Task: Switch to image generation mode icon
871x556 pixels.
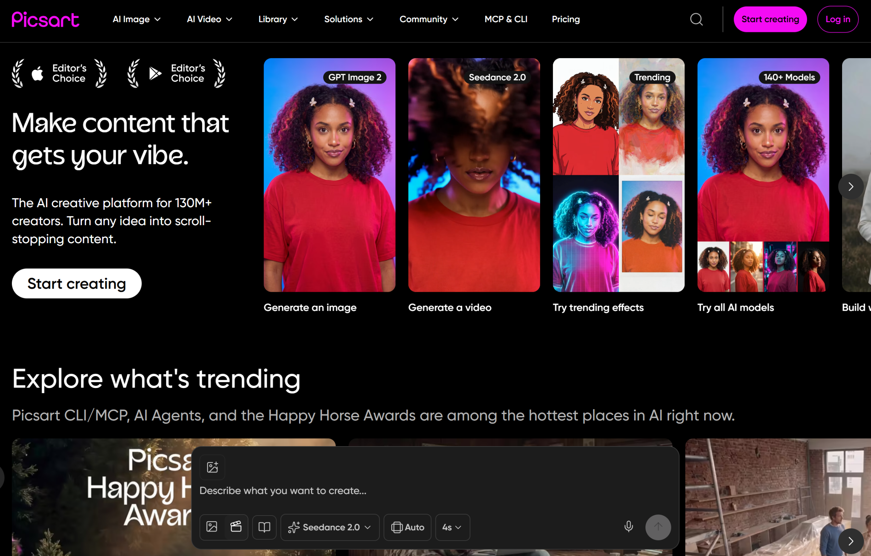Action: [212, 527]
